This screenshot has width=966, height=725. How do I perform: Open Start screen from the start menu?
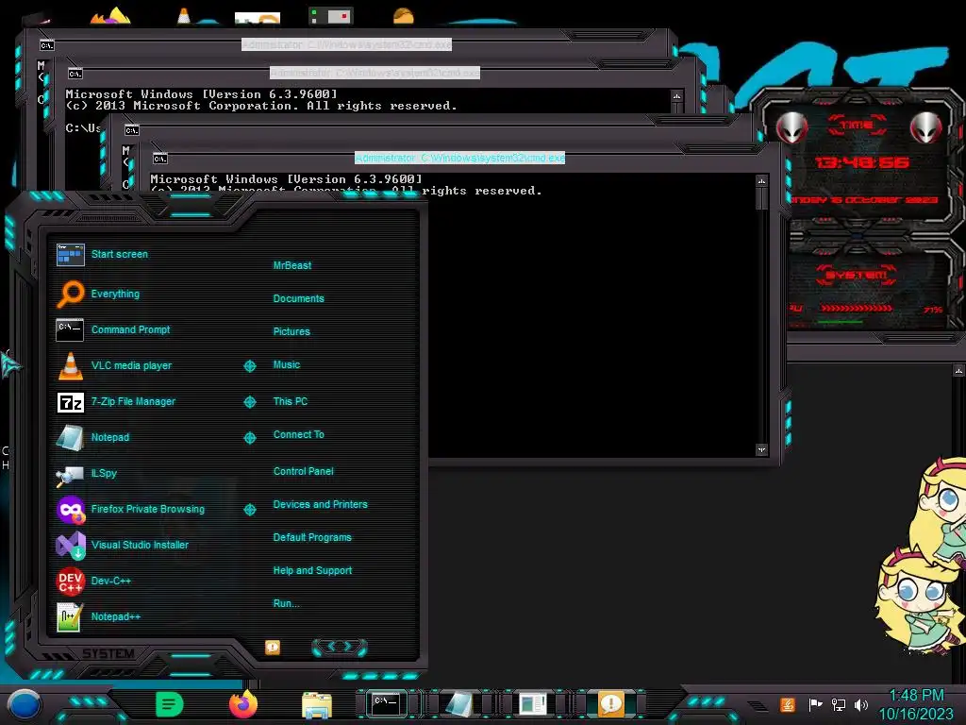point(102,254)
